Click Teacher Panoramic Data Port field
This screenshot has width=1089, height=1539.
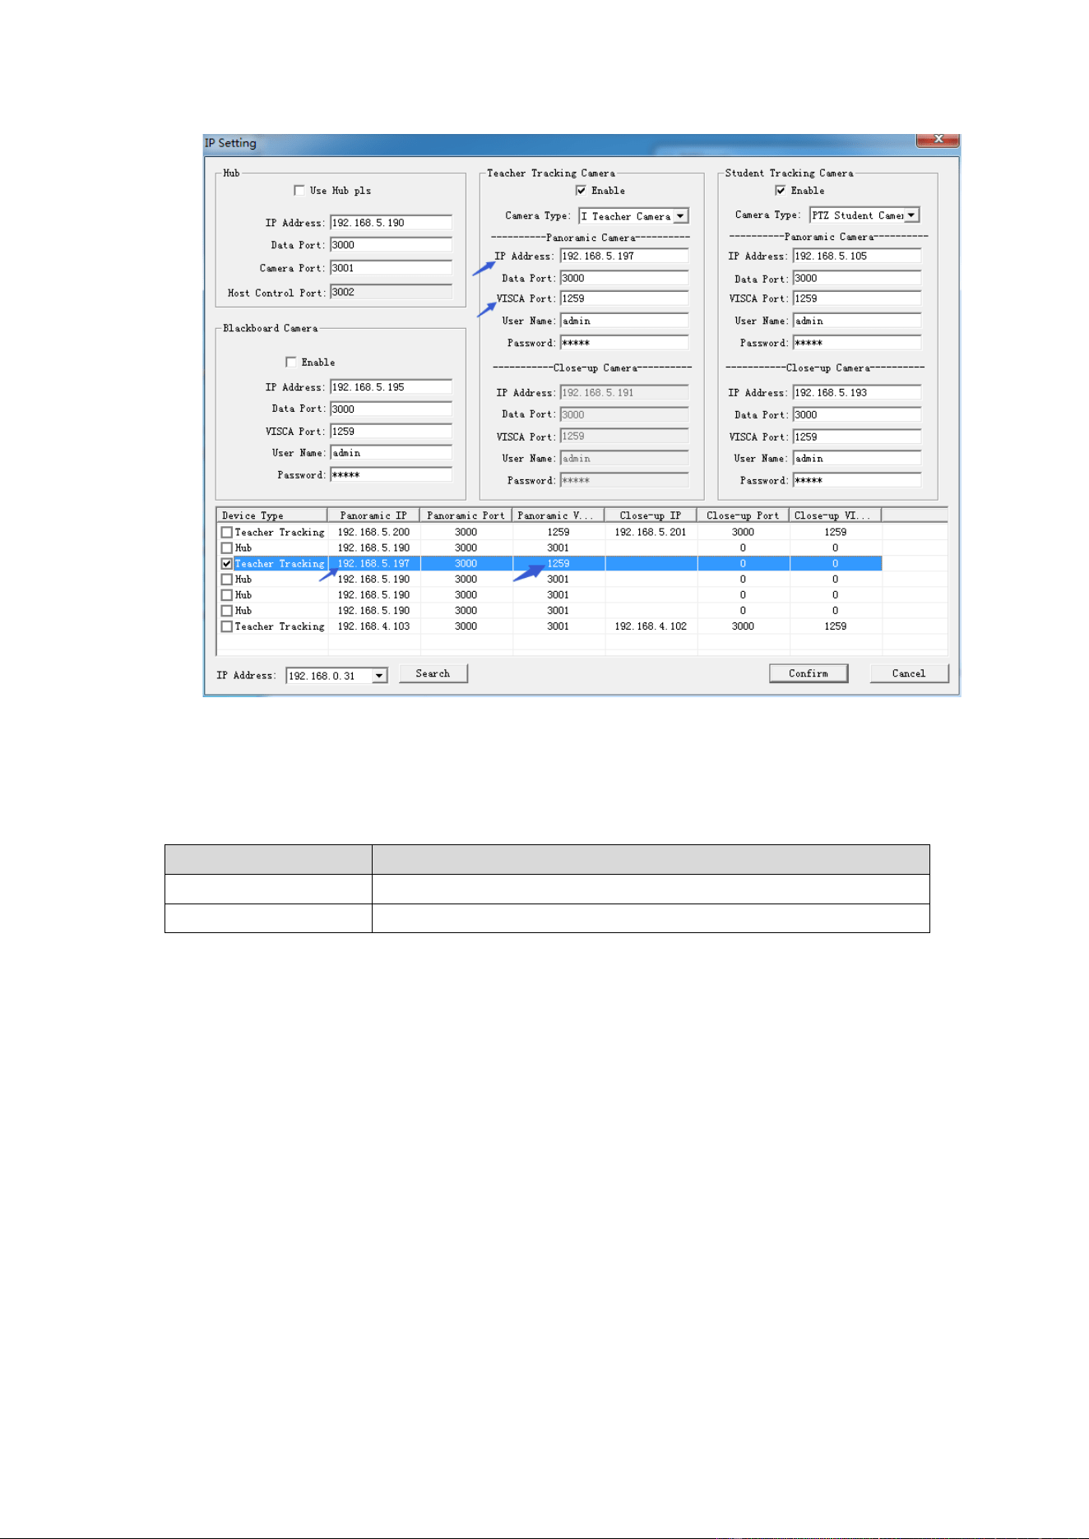click(624, 279)
